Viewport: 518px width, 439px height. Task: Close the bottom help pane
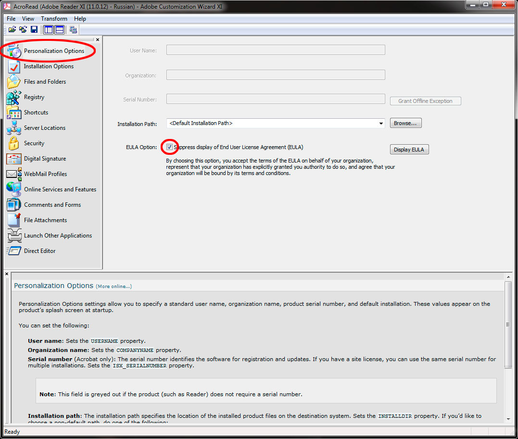click(x=7, y=274)
